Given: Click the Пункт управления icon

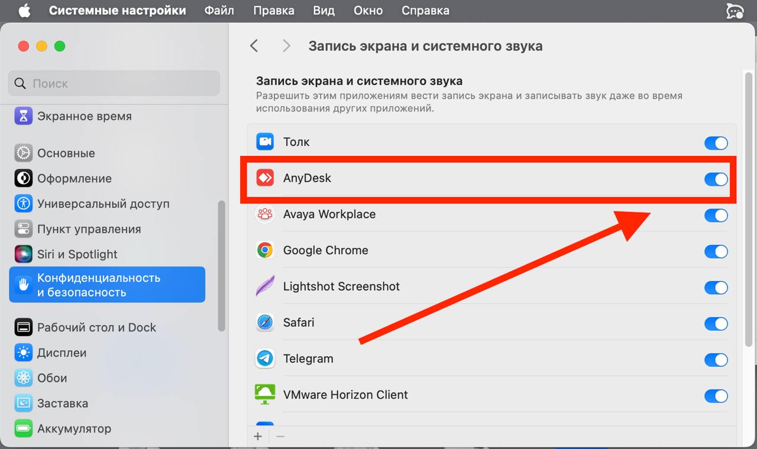Looking at the screenshot, I should tap(23, 229).
